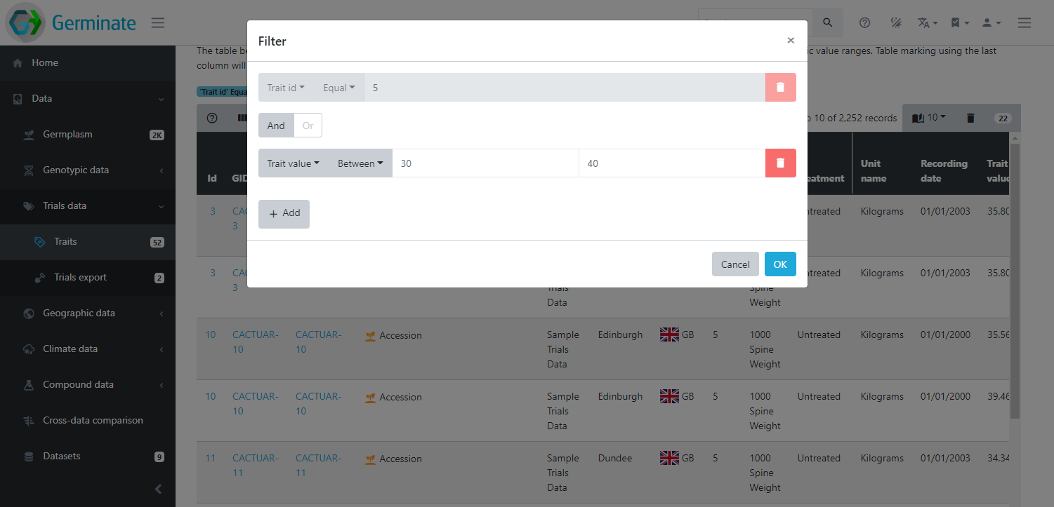This screenshot has width=1054, height=507.
Task: Cancel the filter dialog
Action: coord(734,264)
